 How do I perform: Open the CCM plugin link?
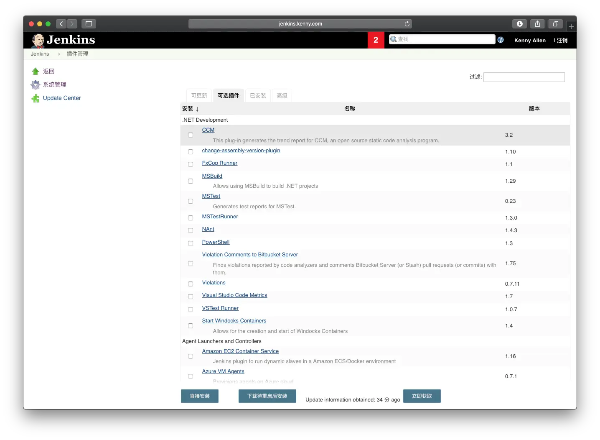208,130
